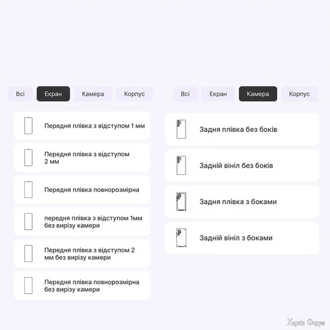Image resolution: width=330 pixels, height=330 pixels.
Task: Click back-panel icon for Задня плівка з боками
Action: tap(181, 202)
